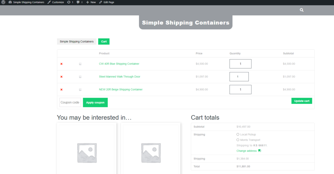Viewport: 334px width, 174px height.
Task: Click Edit Page in the admin bar
Action: click(x=107, y=2)
